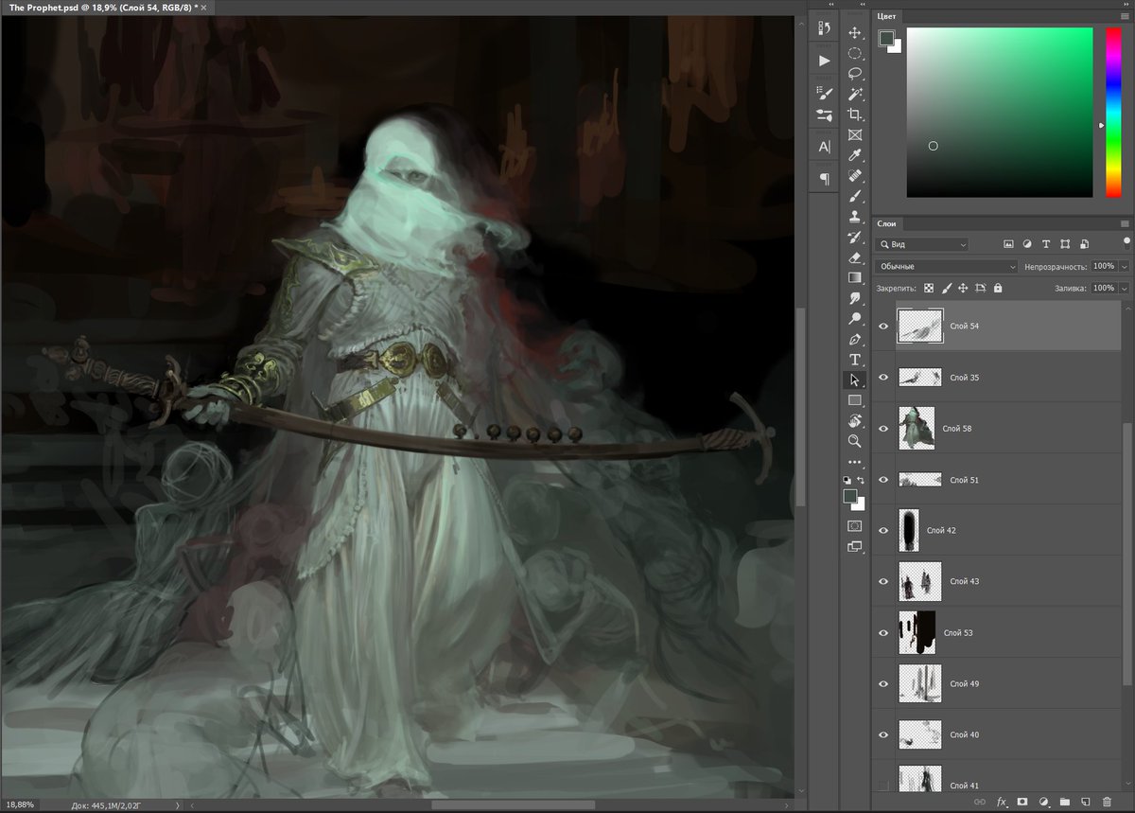Screen dimensions: 1135x813
Task: Select the Pen tool
Action: pyautogui.click(x=855, y=339)
